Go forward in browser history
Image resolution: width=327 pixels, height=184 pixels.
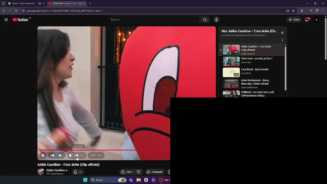click(x=10, y=11)
